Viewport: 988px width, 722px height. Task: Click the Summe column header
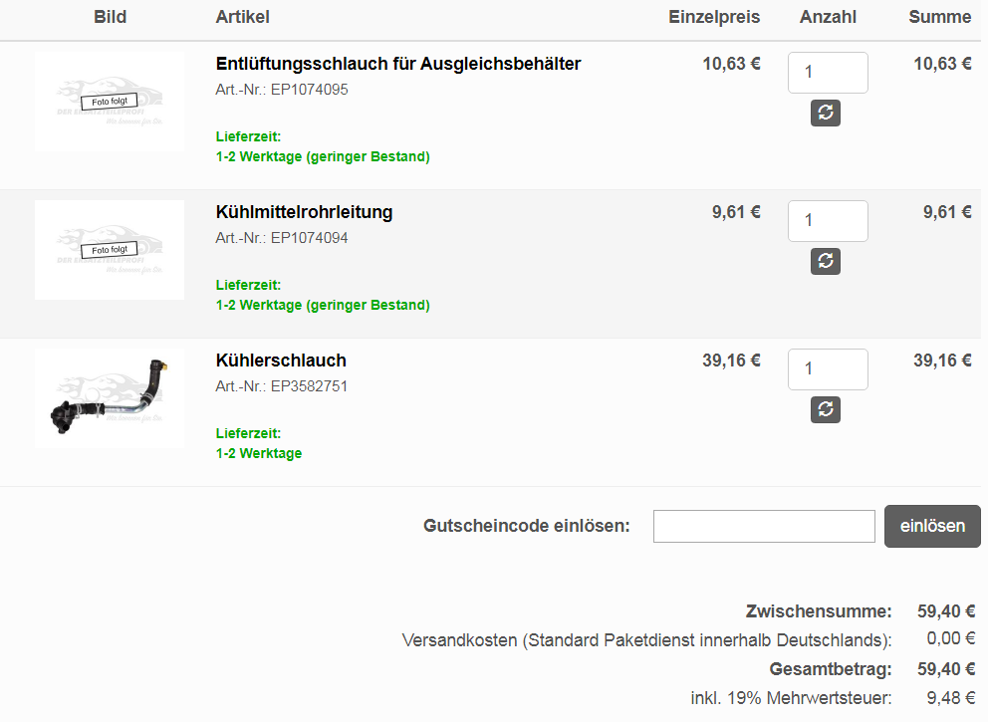[939, 17]
